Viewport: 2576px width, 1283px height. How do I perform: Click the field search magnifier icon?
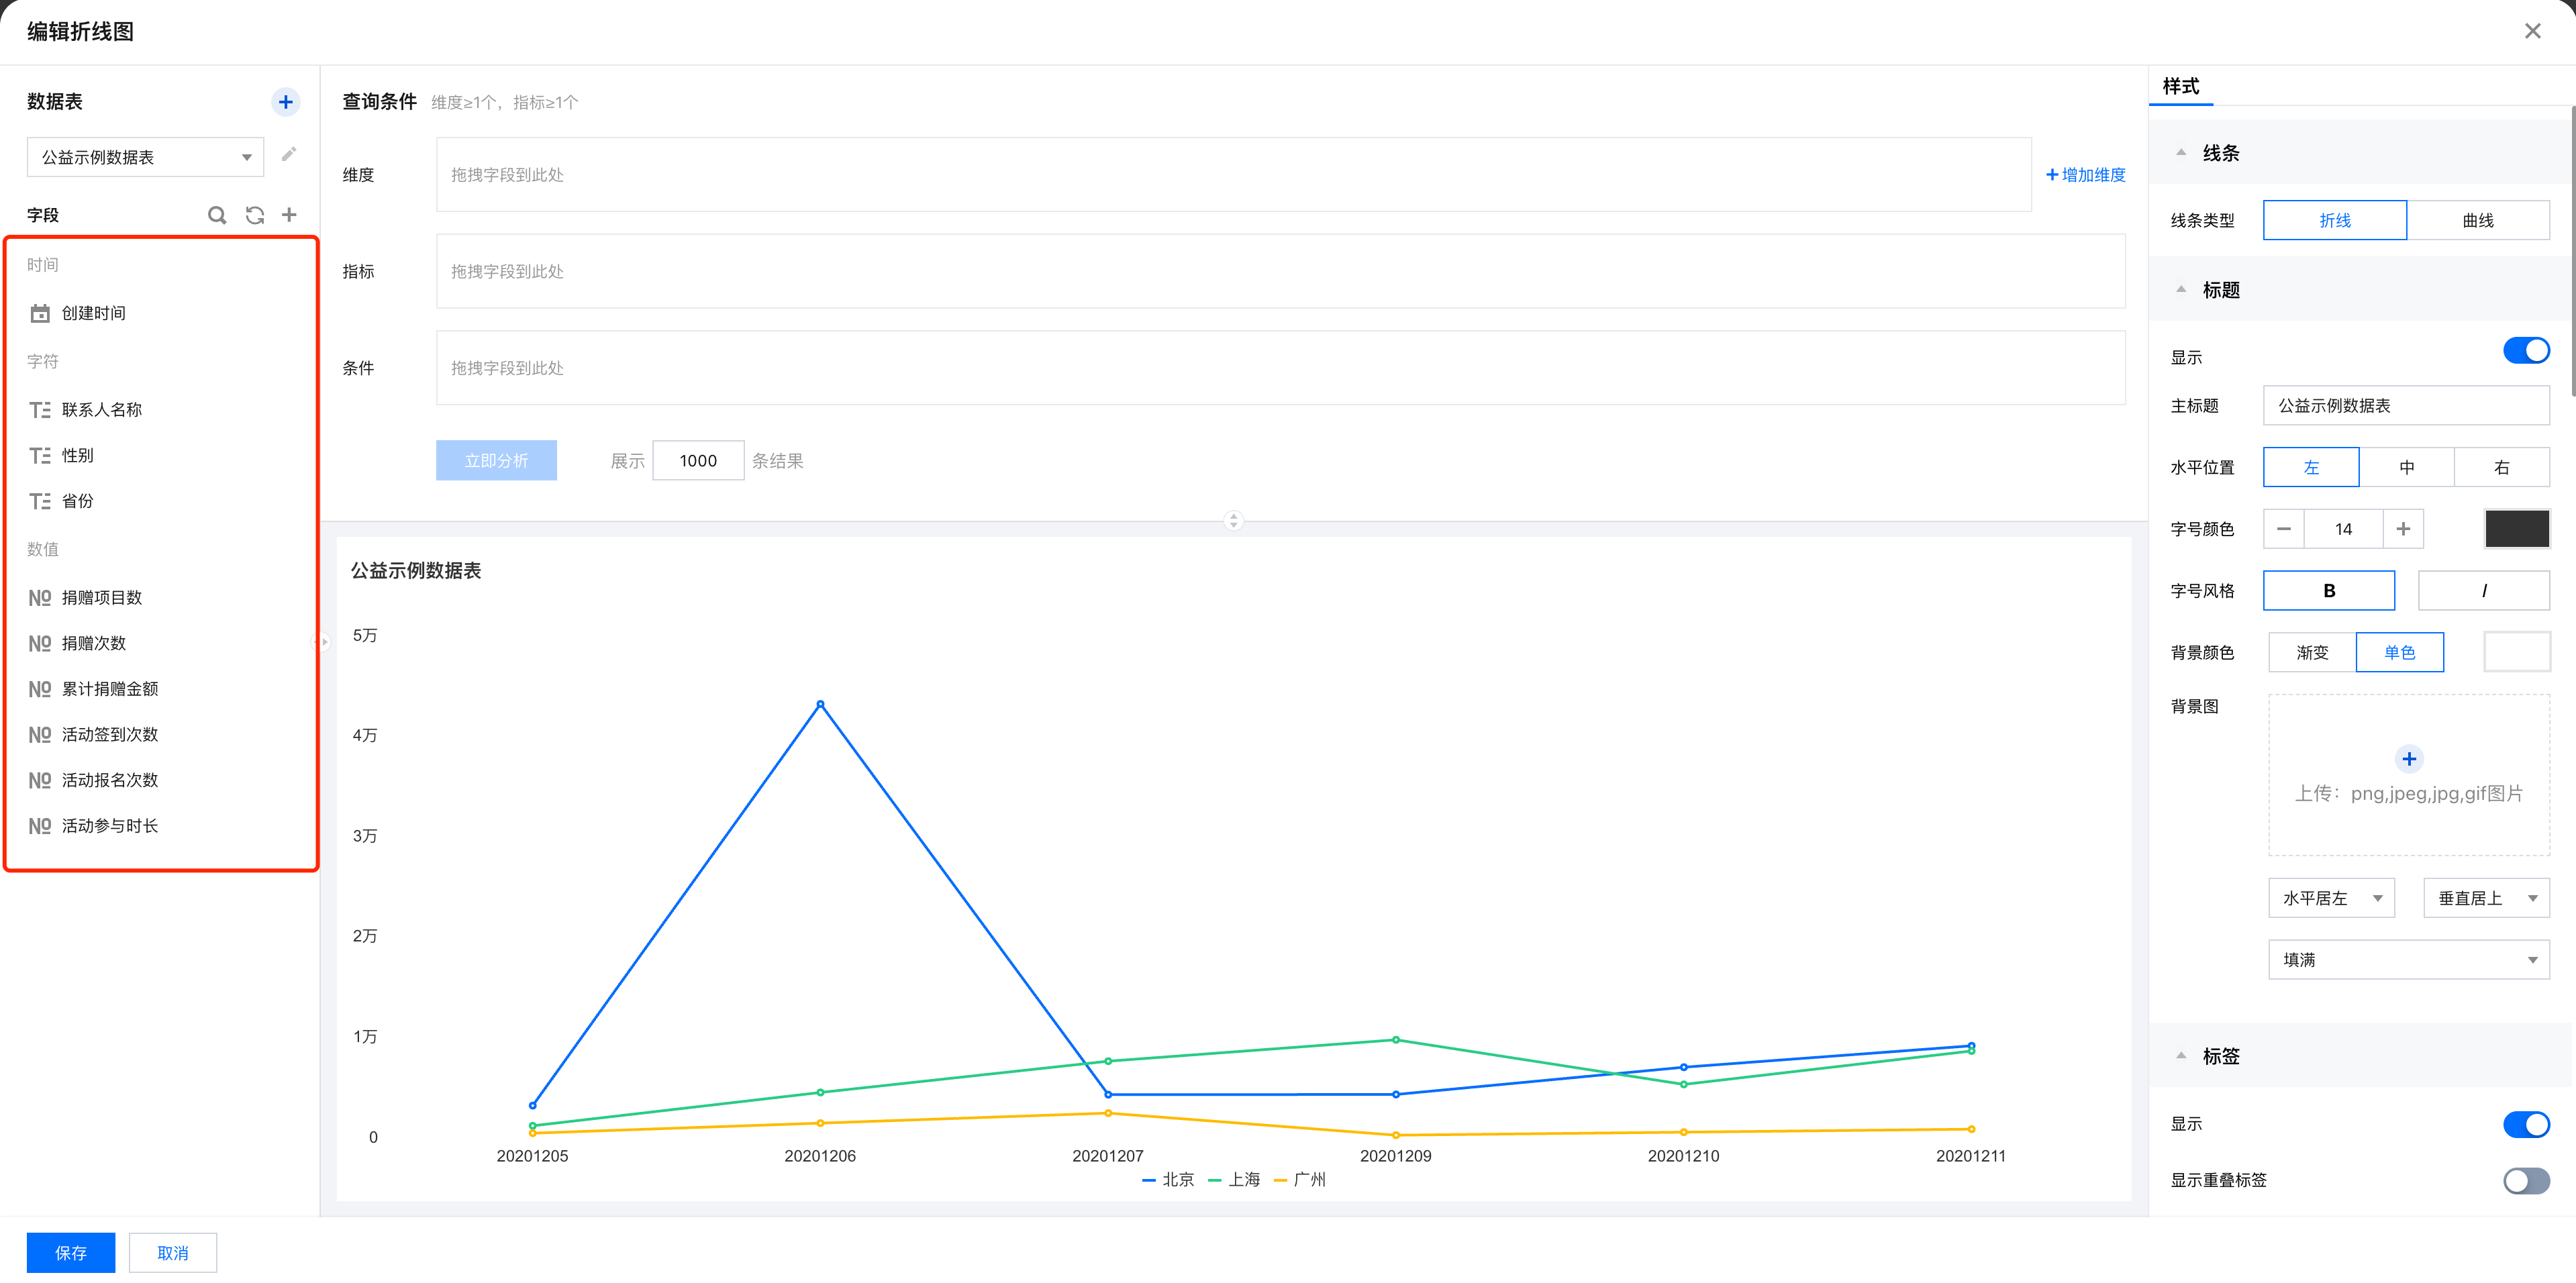click(216, 215)
